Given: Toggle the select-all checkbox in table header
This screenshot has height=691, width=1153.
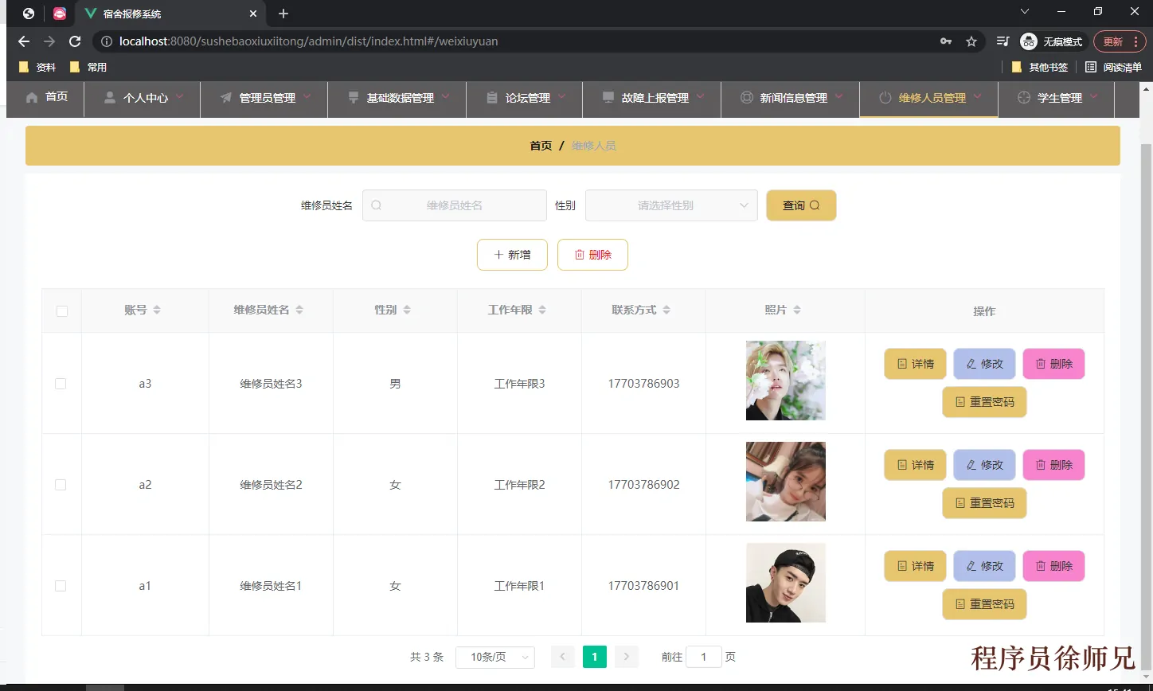Looking at the screenshot, I should (x=62, y=311).
